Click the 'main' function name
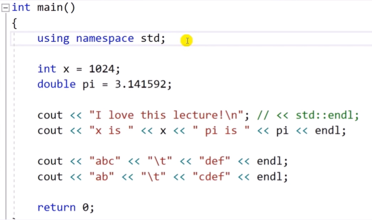Image resolution: width=372 pixels, height=220 pixels. pos(50,7)
